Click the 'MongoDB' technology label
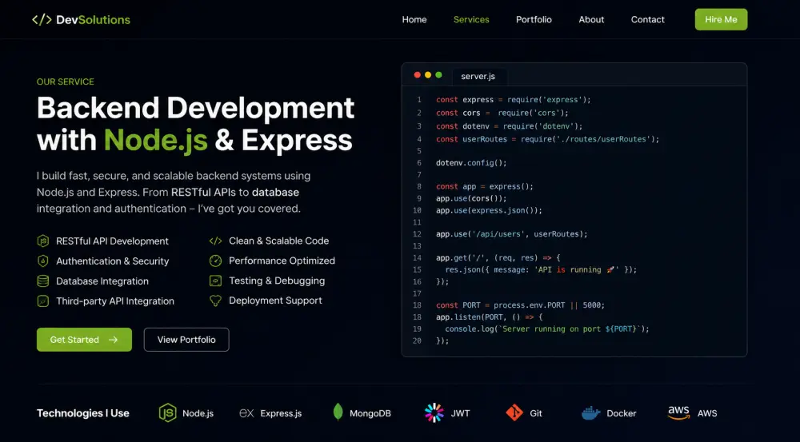This screenshot has width=800, height=442. [x=370, y=413]
